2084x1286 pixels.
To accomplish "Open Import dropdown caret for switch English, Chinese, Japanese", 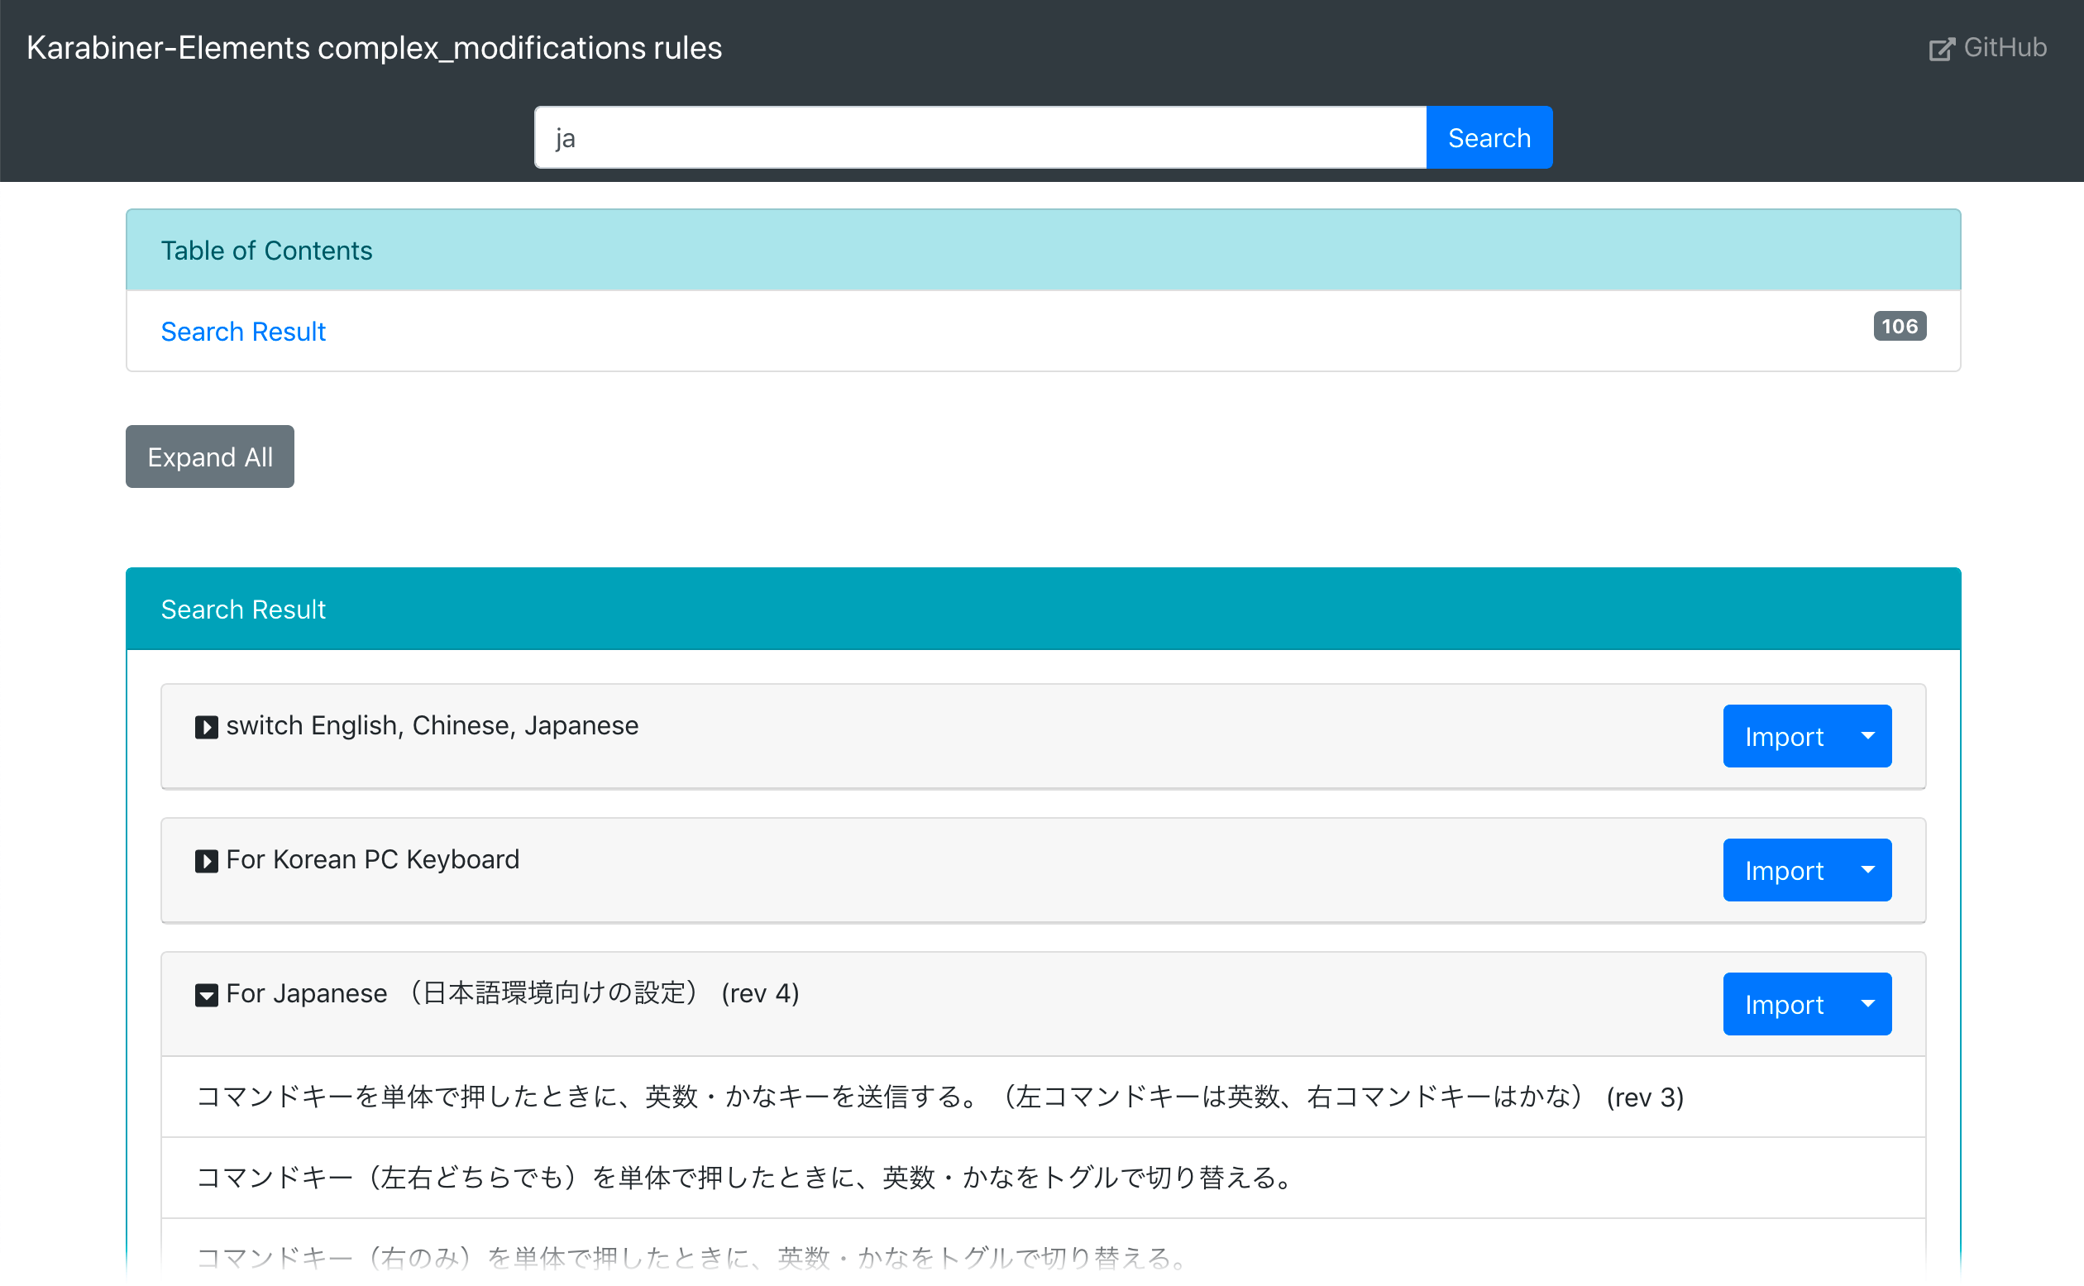I will click(x=1868, y=736).
